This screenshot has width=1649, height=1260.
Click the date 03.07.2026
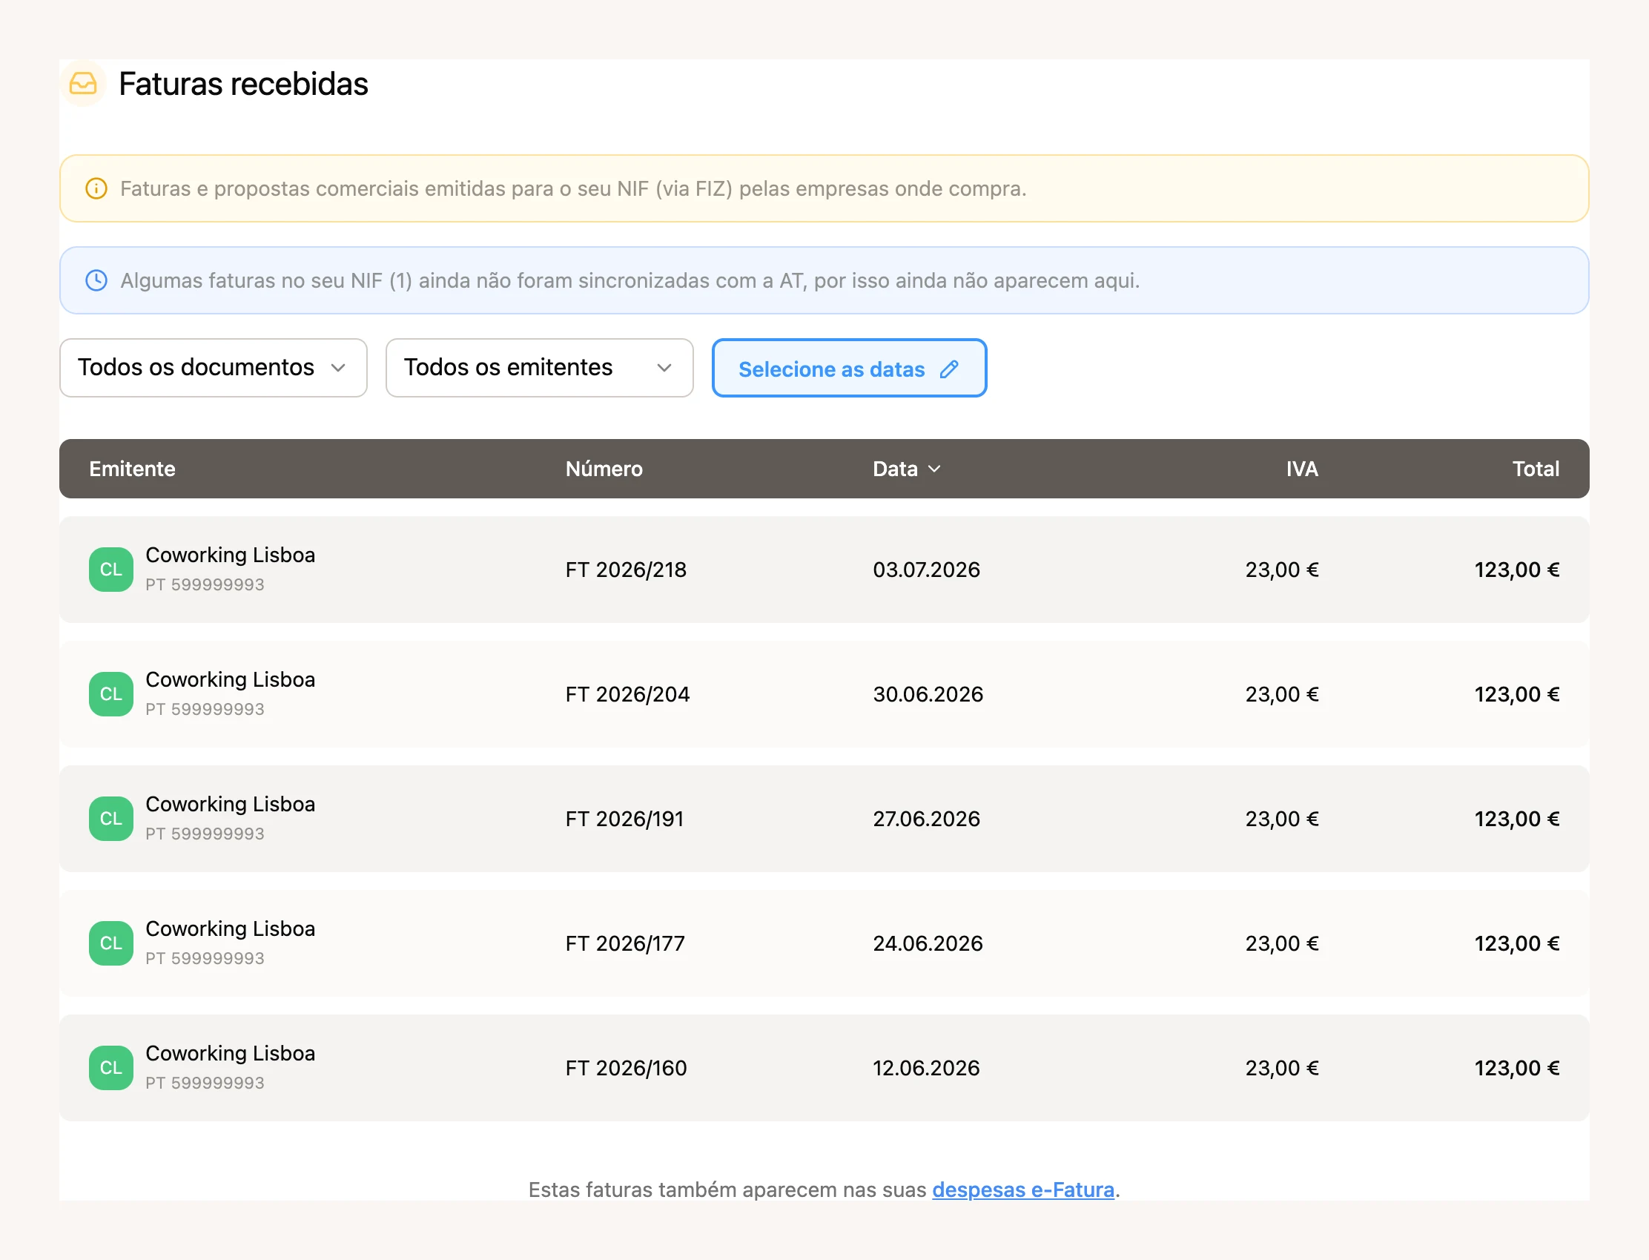(x=926, y=570)
